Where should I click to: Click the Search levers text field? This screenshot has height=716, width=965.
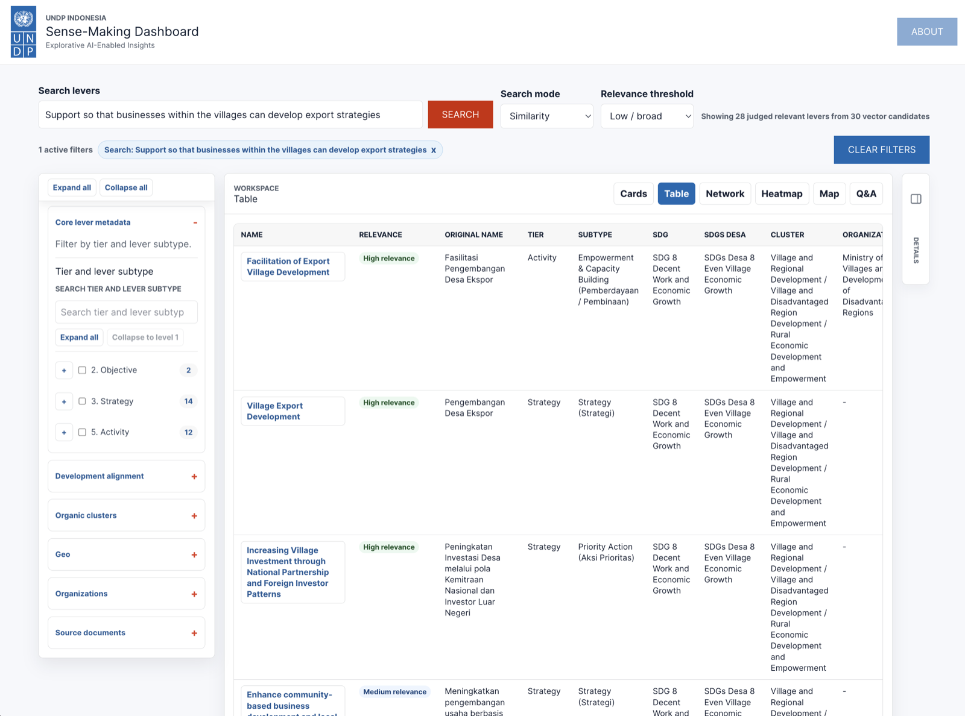(x=230, y=115)
